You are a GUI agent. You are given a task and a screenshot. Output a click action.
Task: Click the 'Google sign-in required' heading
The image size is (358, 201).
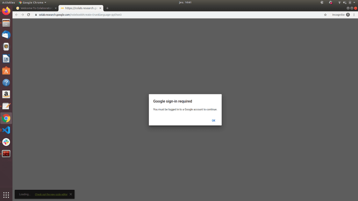click(x=173, y=102)
